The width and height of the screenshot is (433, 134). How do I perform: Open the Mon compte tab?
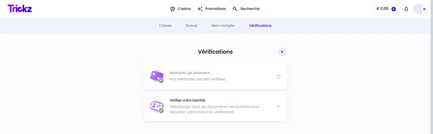point(223,26)
